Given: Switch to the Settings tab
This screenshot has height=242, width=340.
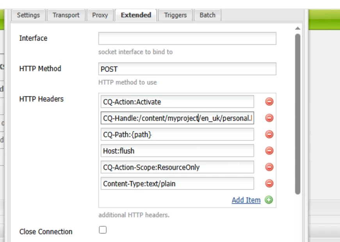Looking at the screenshot, I should pos(28,15).
